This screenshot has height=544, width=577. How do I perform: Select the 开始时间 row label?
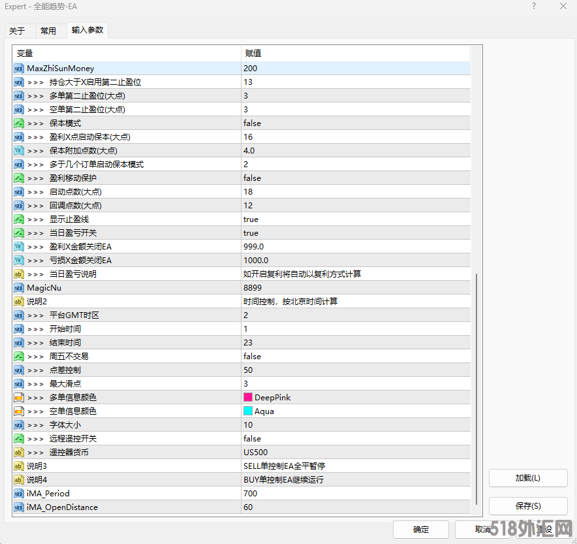pos(65,329)
